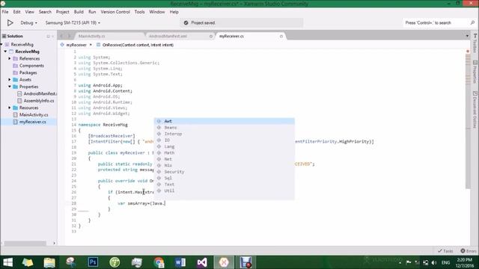Go back with the editor navigation arrow

tap(61, 36)
